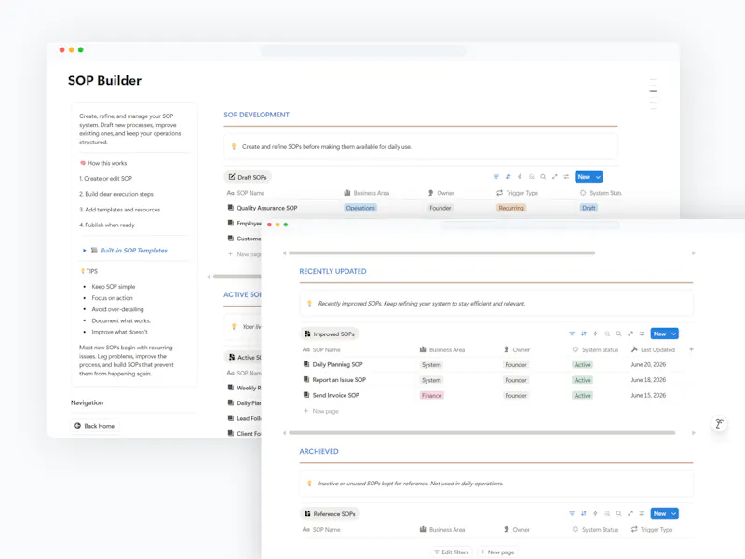Sort the Reference SOPs table
This screenshot has height=559, width=745.
[584, 514]
